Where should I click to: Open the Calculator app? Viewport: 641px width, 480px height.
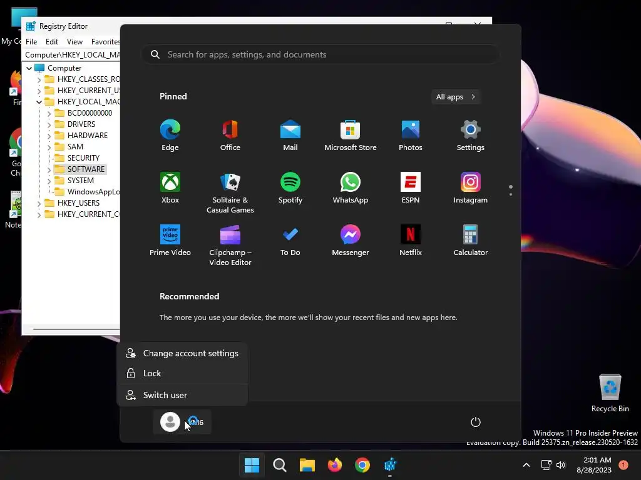point(471,240)
